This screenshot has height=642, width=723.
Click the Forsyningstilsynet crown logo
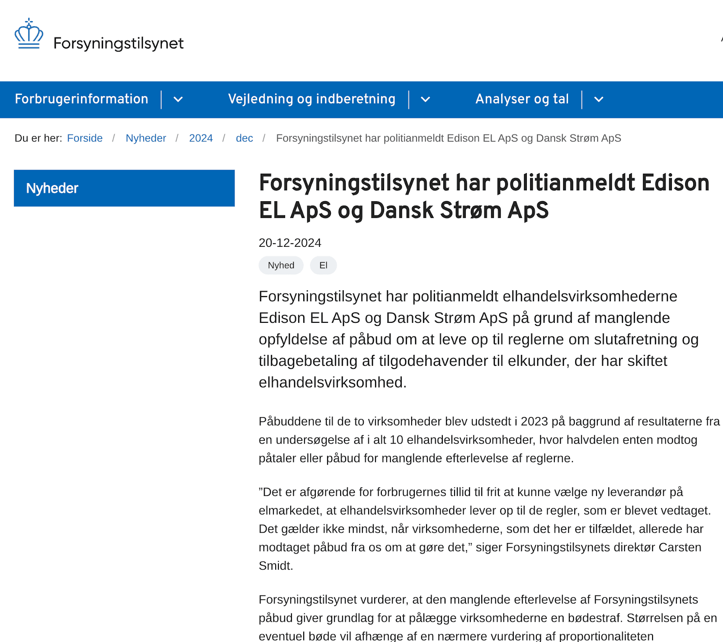tap(29, 33)
